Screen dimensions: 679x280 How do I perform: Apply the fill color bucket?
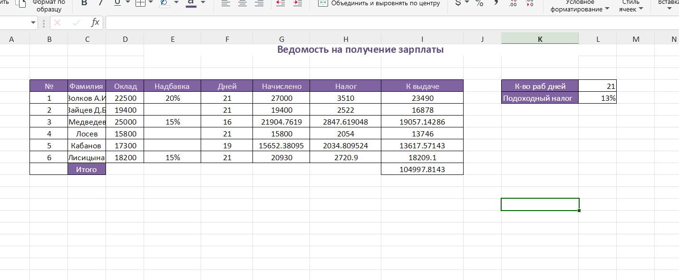(x=165, y=3)
